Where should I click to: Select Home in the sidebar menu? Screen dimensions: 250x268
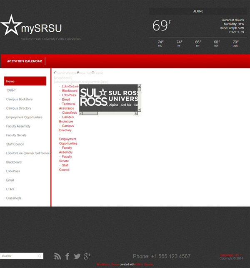[x=25, y=81]
